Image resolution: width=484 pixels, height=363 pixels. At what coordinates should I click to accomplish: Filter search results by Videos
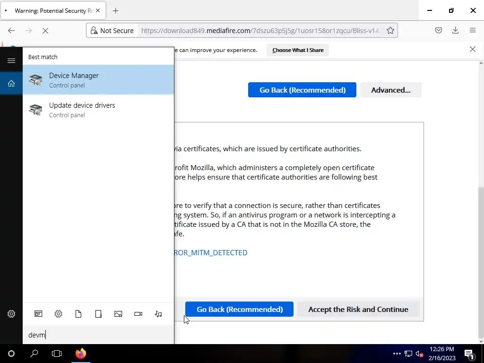pos(138,314)
